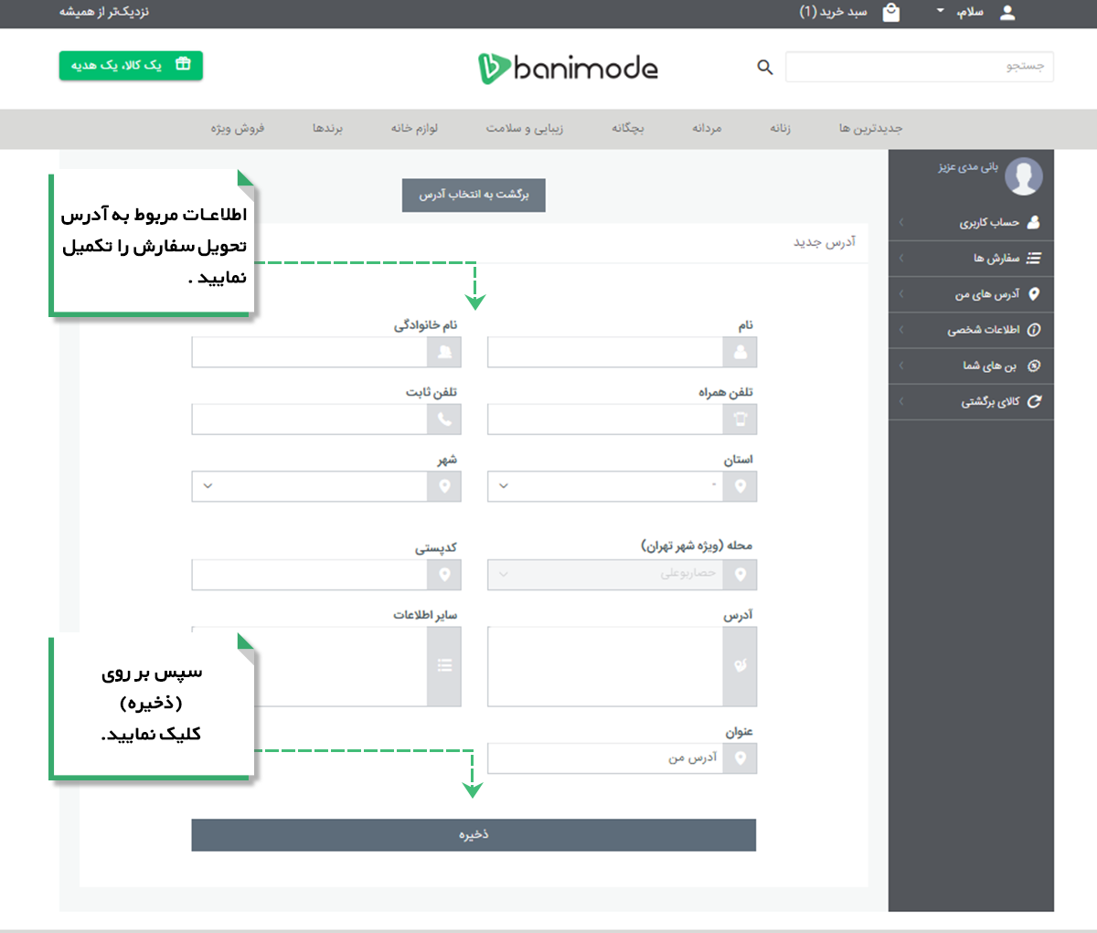Open the بچگانه category menu

pyautogui.click(x=628, y=128)
